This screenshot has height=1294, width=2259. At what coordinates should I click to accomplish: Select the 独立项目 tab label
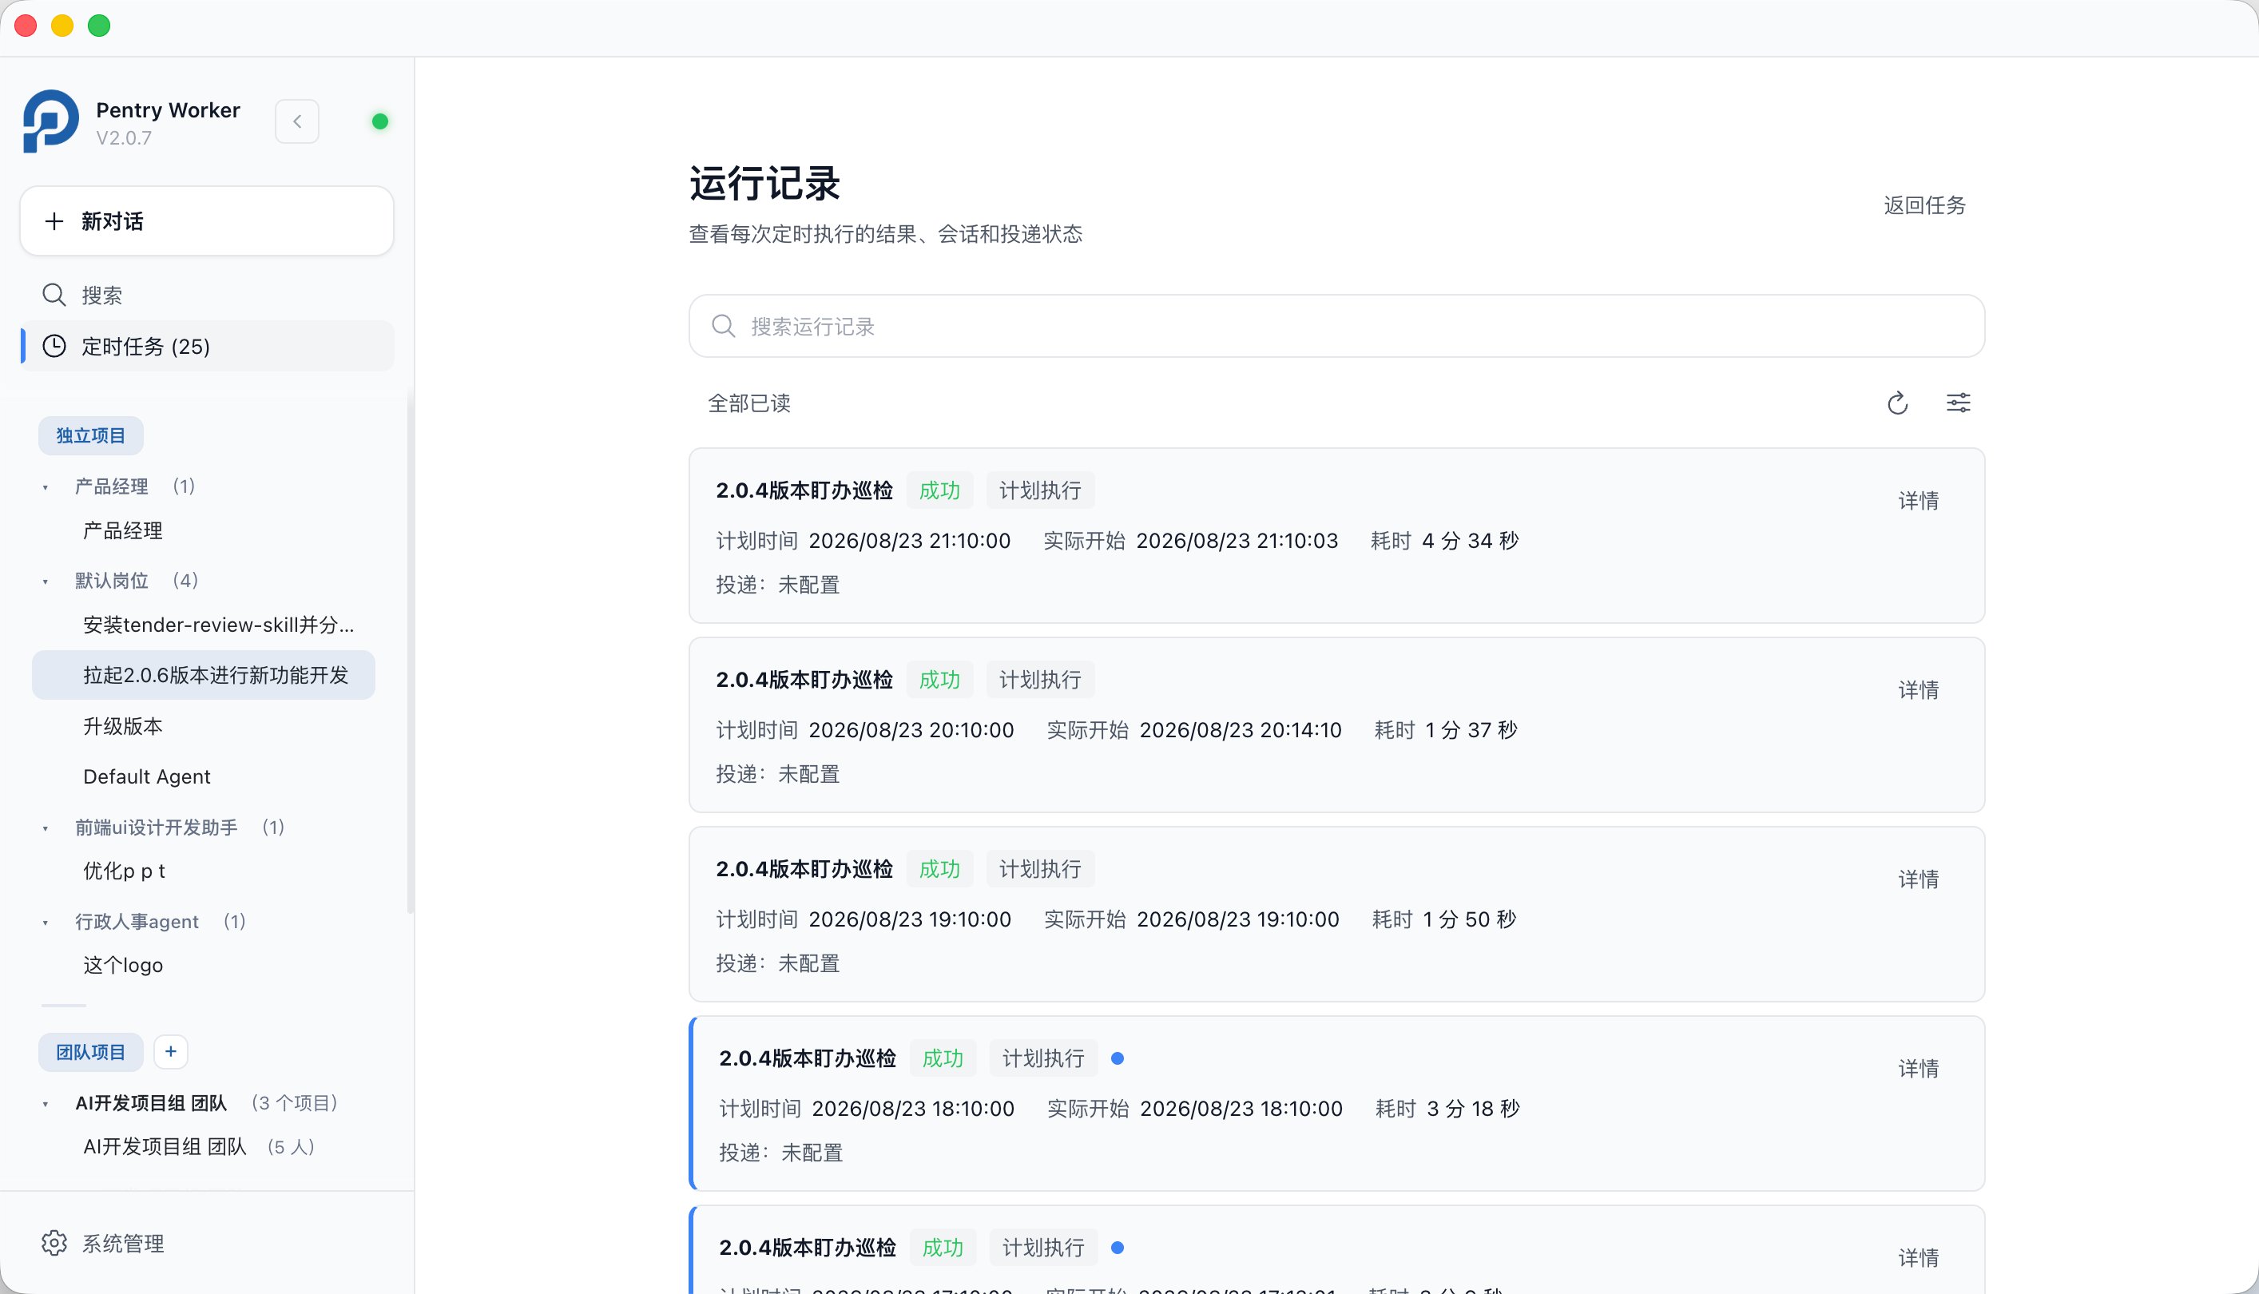click(x=90, y=435)
